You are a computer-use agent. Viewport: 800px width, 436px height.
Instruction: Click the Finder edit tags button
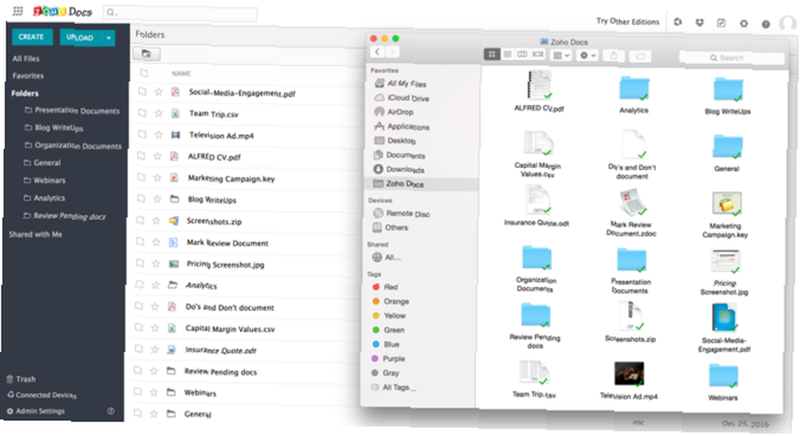pos(640,56)
